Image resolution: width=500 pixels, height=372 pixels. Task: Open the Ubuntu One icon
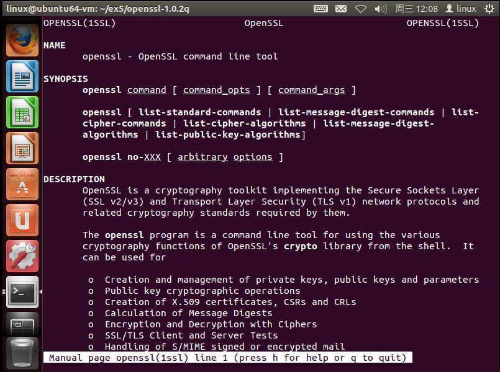click(22, 220)
